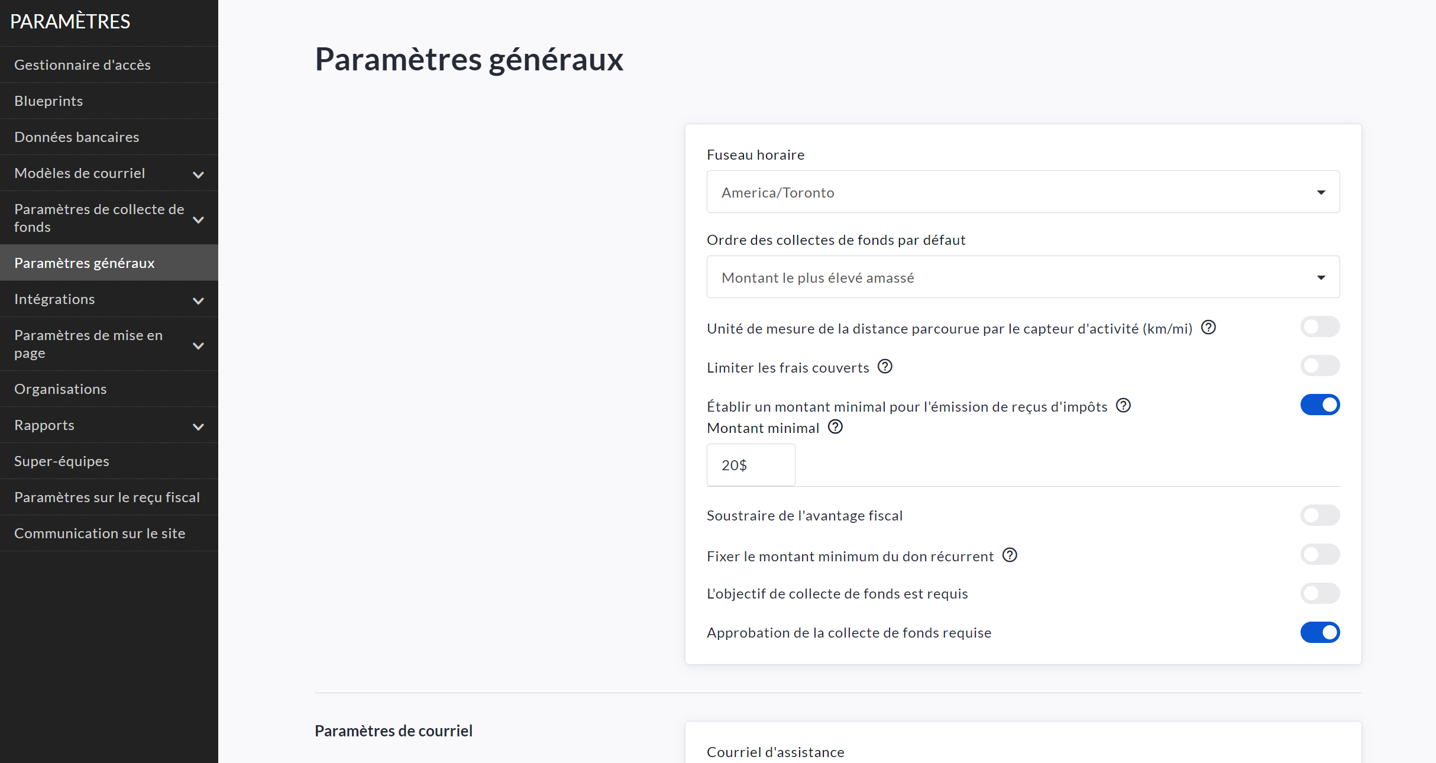Disable the tax receipt minimum amount toggle
Image resolution: width=1436 pixels, height=763 pixels.
1319,405
